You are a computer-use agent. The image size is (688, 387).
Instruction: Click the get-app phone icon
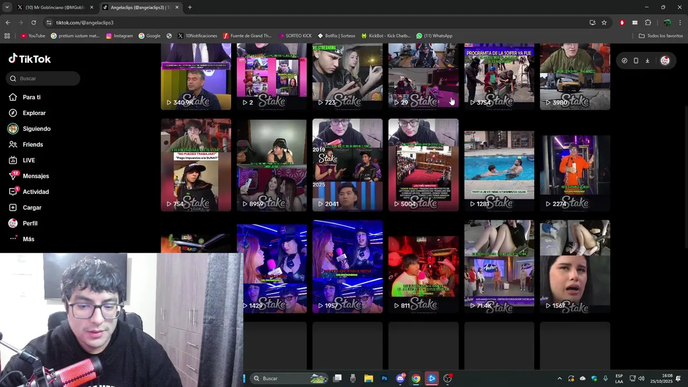pyautogui.click(x=636, y=61)
